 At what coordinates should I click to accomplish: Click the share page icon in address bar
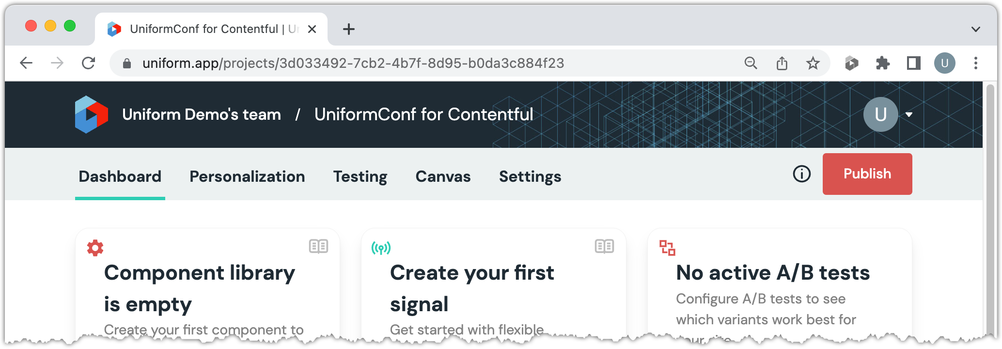(x=782, y=63)
